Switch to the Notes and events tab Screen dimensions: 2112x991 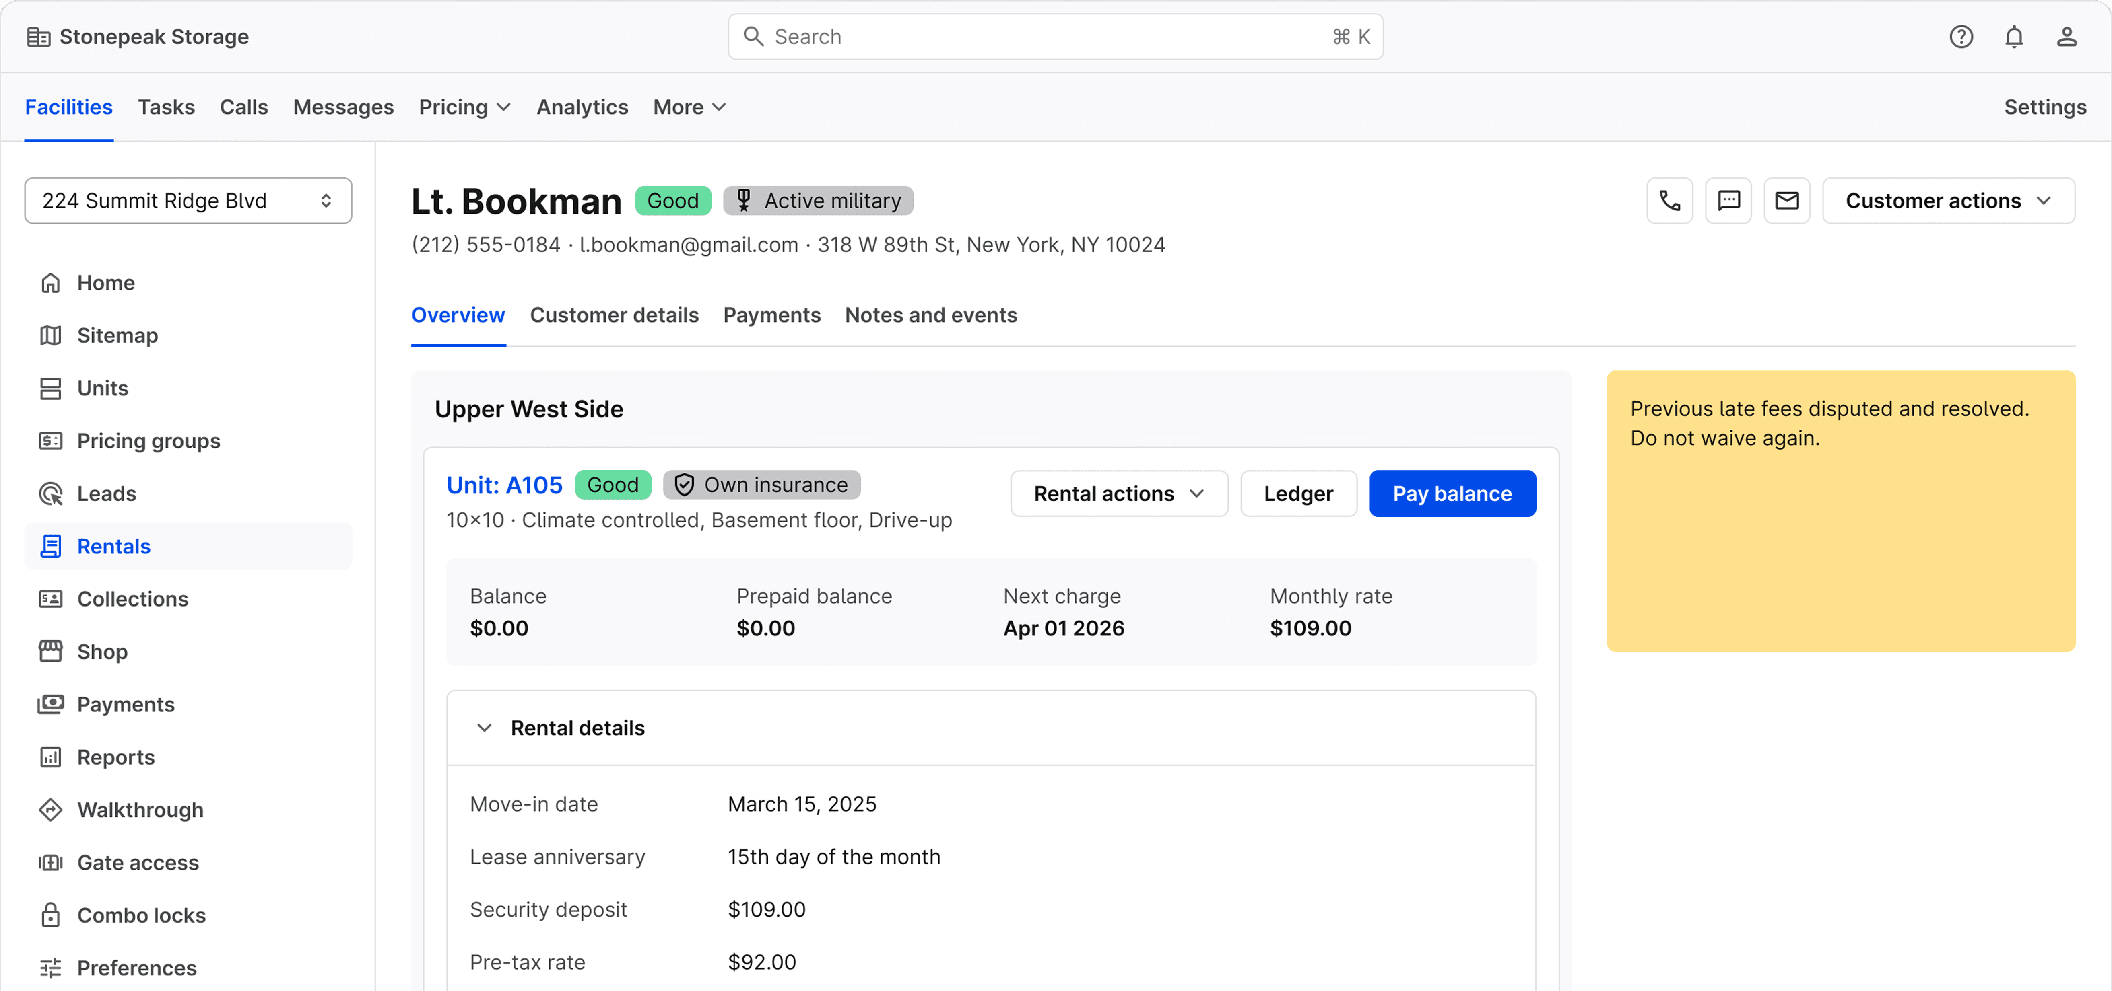[930, 316]
